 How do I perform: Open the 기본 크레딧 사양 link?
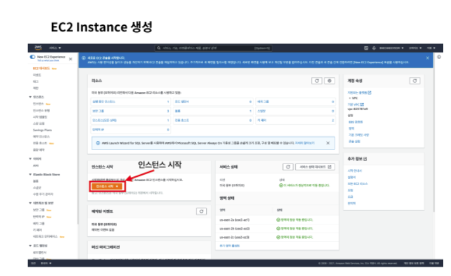click(x=358, y=135)
